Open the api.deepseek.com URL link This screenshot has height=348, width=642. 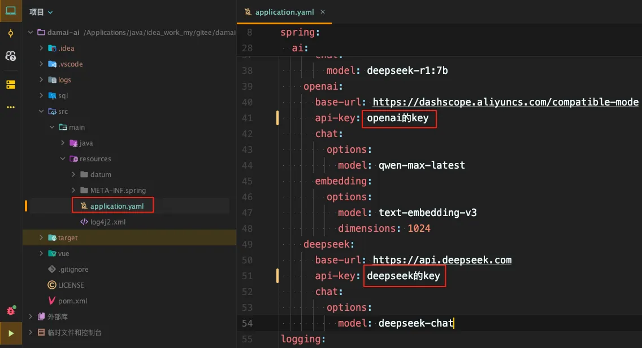pos(442,260)
